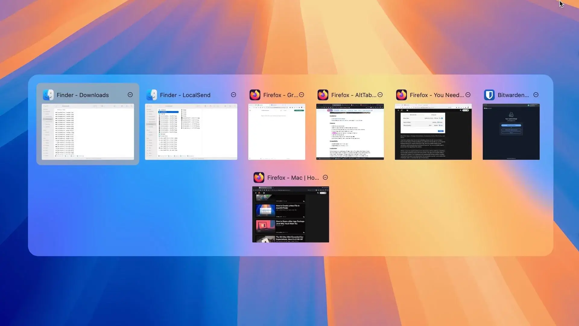Viewport: 579px width, 326px height.
Task: Open the Firefox - AltTab window preview
Action: tap(350, 132)
